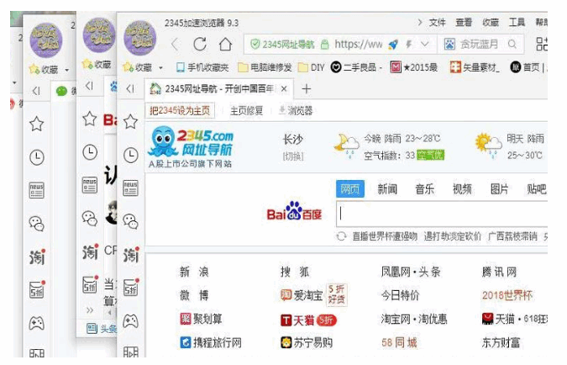Open the 携程旅行网 link
Image resolution: width=567 pixels, height=365 pixels.
(x=211, y=342)
